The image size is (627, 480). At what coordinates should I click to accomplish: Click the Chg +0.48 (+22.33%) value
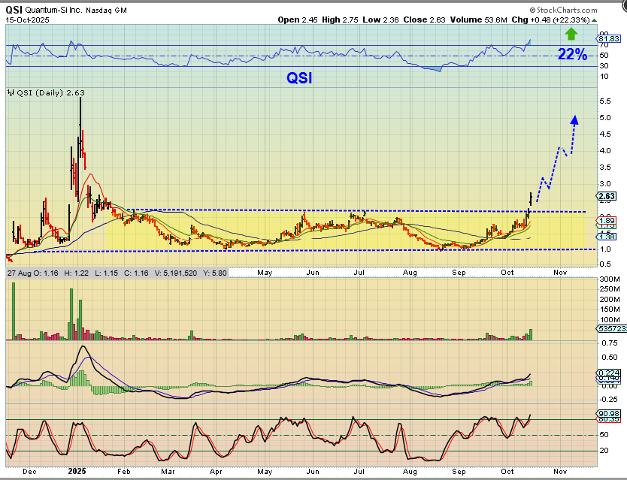[550, 20]
